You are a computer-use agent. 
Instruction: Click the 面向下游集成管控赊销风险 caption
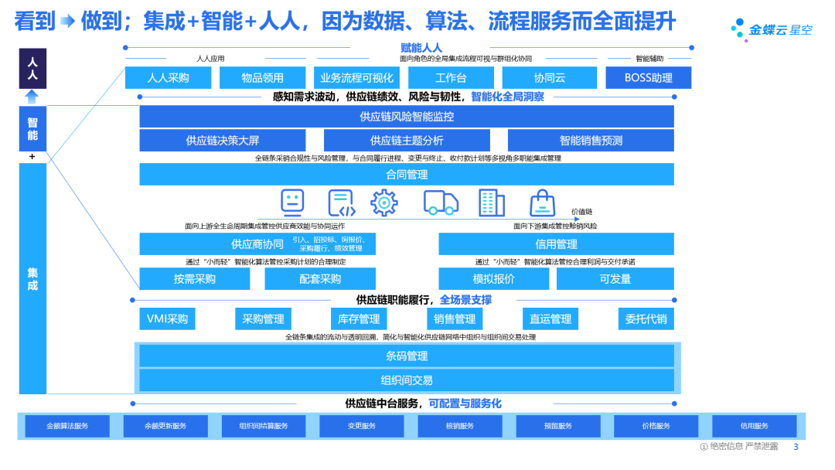click(x=555, y=226)
